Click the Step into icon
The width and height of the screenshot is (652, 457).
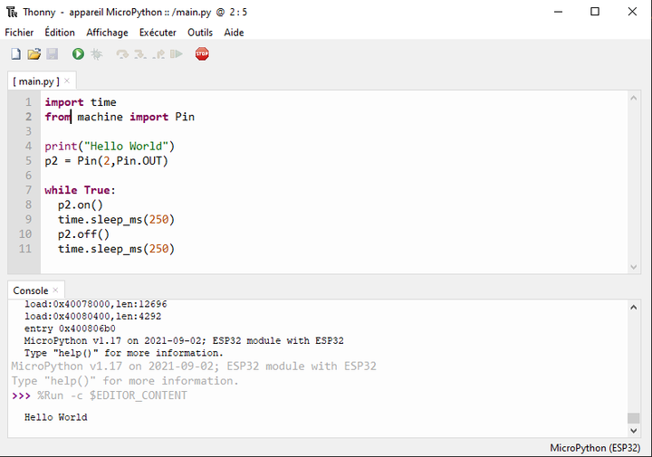[140, 54]
